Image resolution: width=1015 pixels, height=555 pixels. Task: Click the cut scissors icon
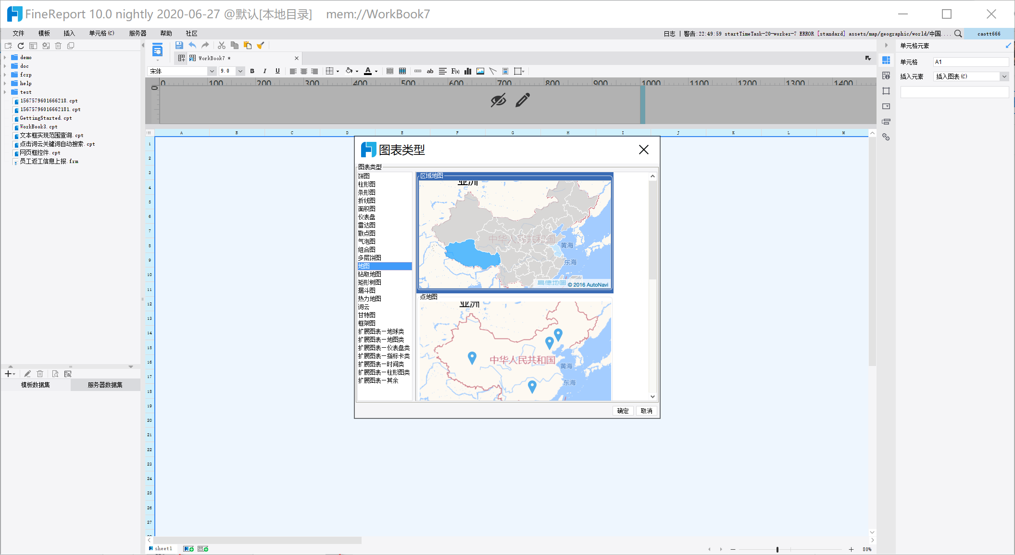pos(221,45)
